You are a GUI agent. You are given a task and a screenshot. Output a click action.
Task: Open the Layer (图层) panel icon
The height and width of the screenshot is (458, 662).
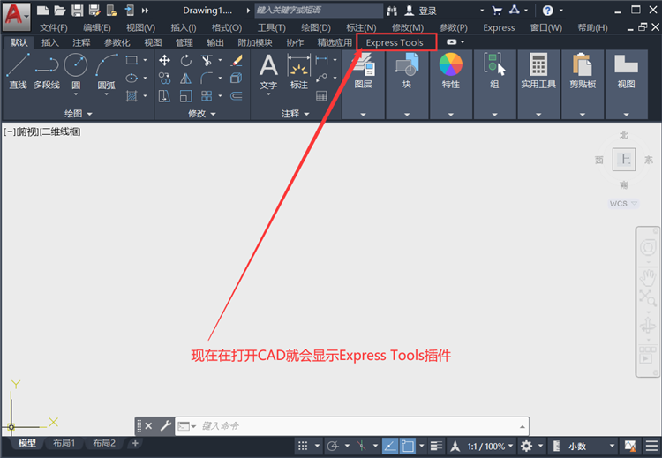(363, 71)
